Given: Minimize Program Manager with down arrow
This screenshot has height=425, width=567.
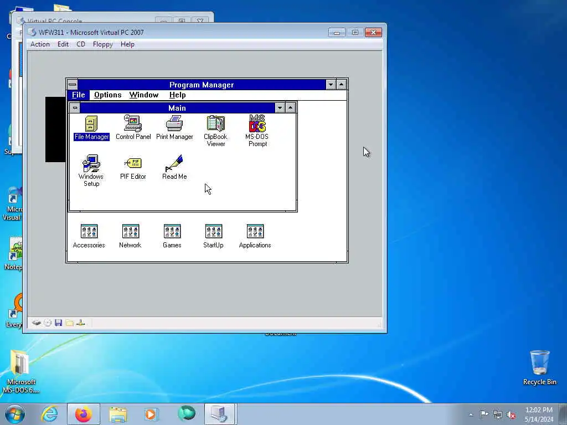Looking at the screenshot, I should tap(331, 85).
